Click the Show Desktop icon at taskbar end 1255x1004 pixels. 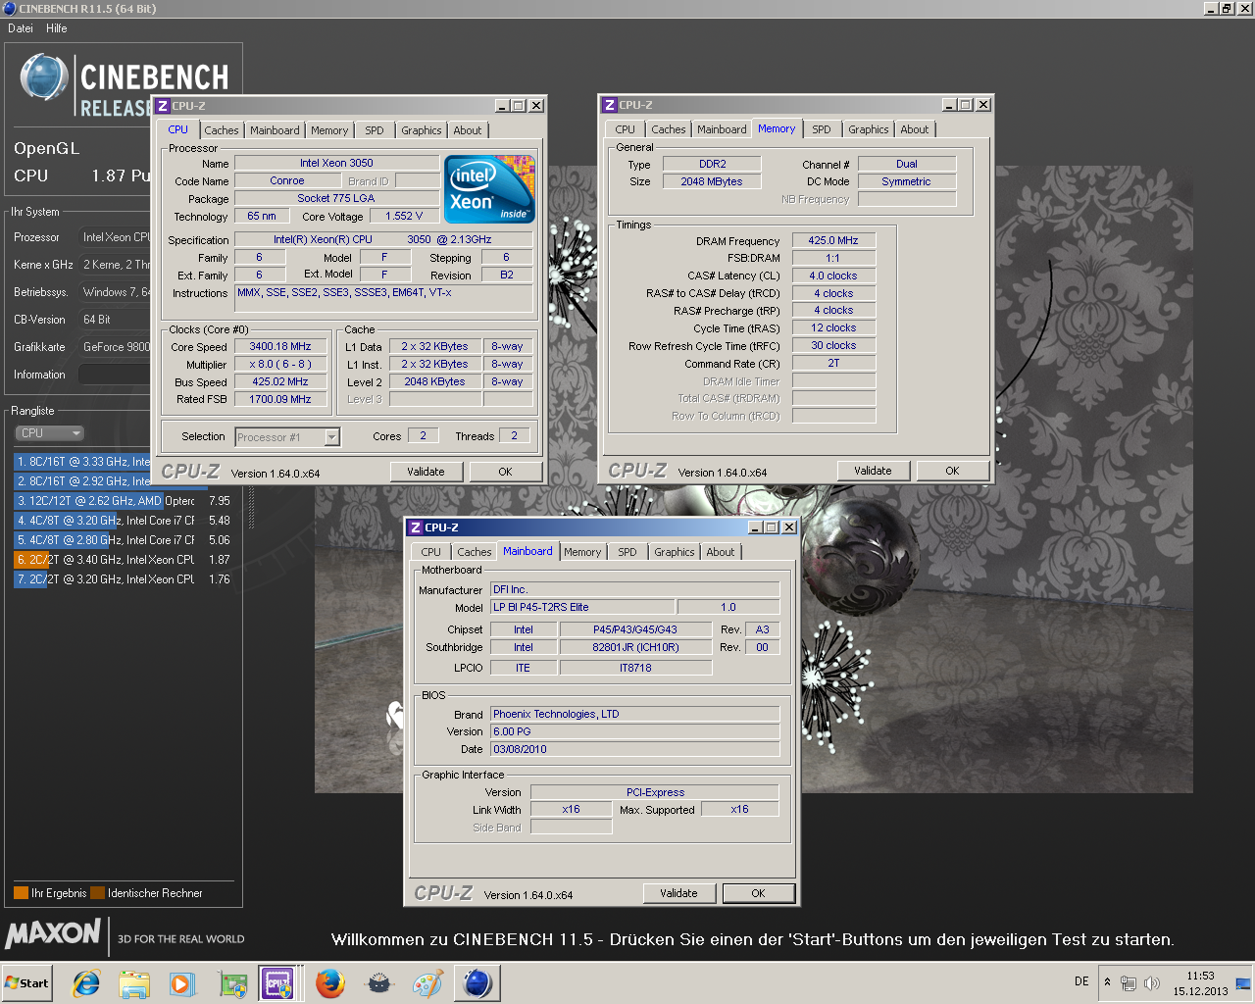1244,982
